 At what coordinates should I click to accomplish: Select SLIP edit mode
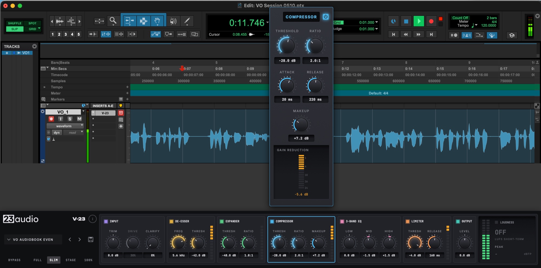pos(15,29)
